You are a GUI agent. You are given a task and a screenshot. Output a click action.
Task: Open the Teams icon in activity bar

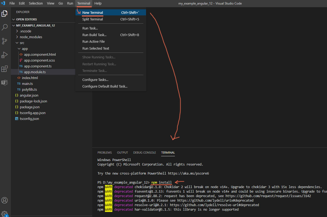(x=5, y=82)
